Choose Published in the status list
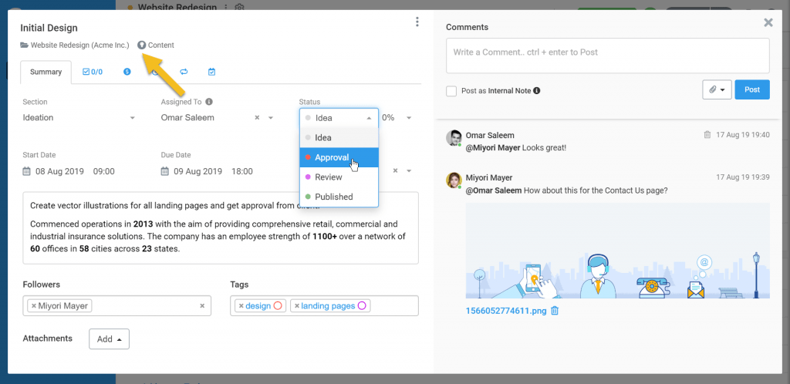The image size is (790, 384). tap(333, 197)
